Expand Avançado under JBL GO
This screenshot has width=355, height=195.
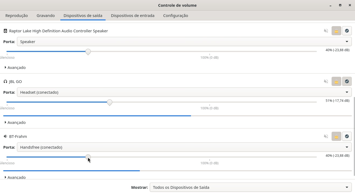tap(15, 123)
